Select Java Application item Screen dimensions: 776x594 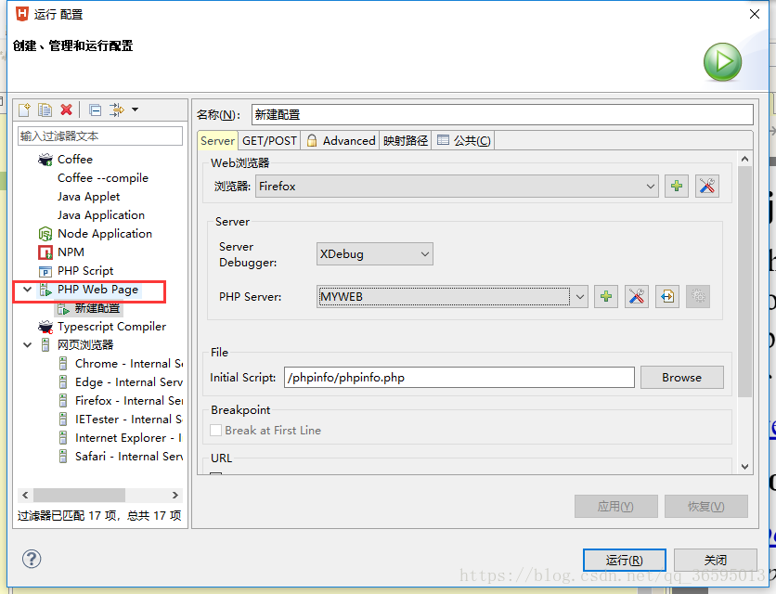(x=101, y=214)
